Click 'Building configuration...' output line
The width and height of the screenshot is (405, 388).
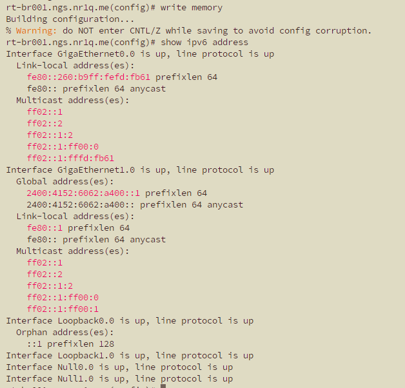[x=70, y=19]
